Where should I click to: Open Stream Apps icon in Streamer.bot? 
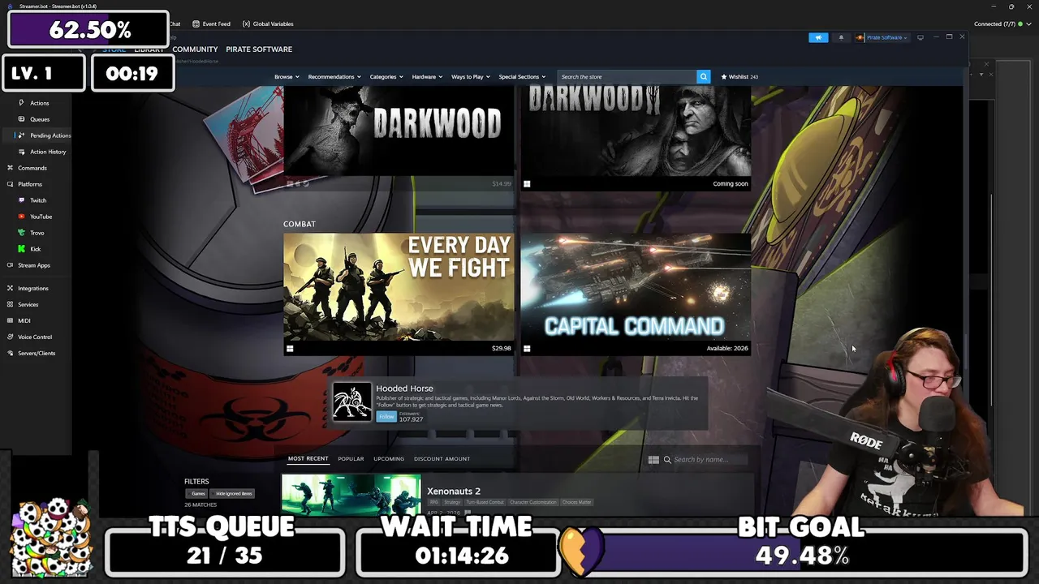tap(10, 265)
